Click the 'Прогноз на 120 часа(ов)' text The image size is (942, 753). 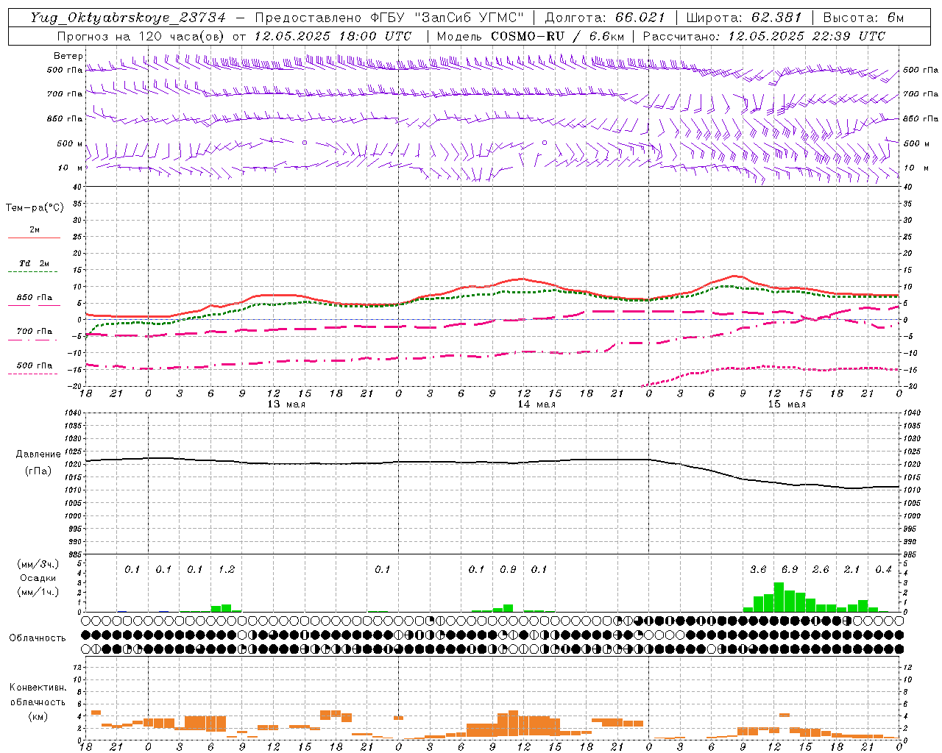(x=142, y=36)
